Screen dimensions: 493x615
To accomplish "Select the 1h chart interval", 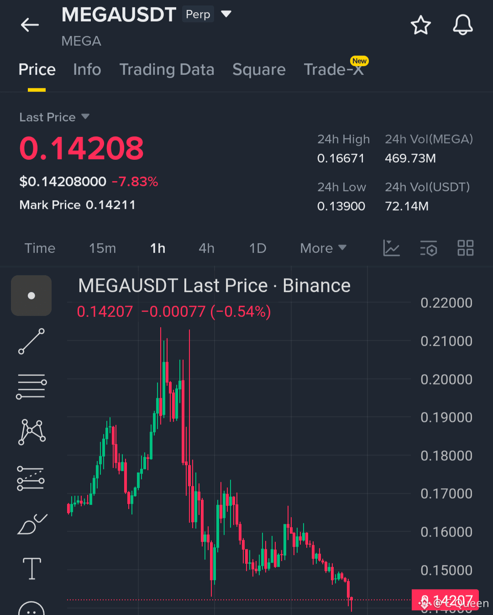I will pyautogui.click(x=157, y=248).
